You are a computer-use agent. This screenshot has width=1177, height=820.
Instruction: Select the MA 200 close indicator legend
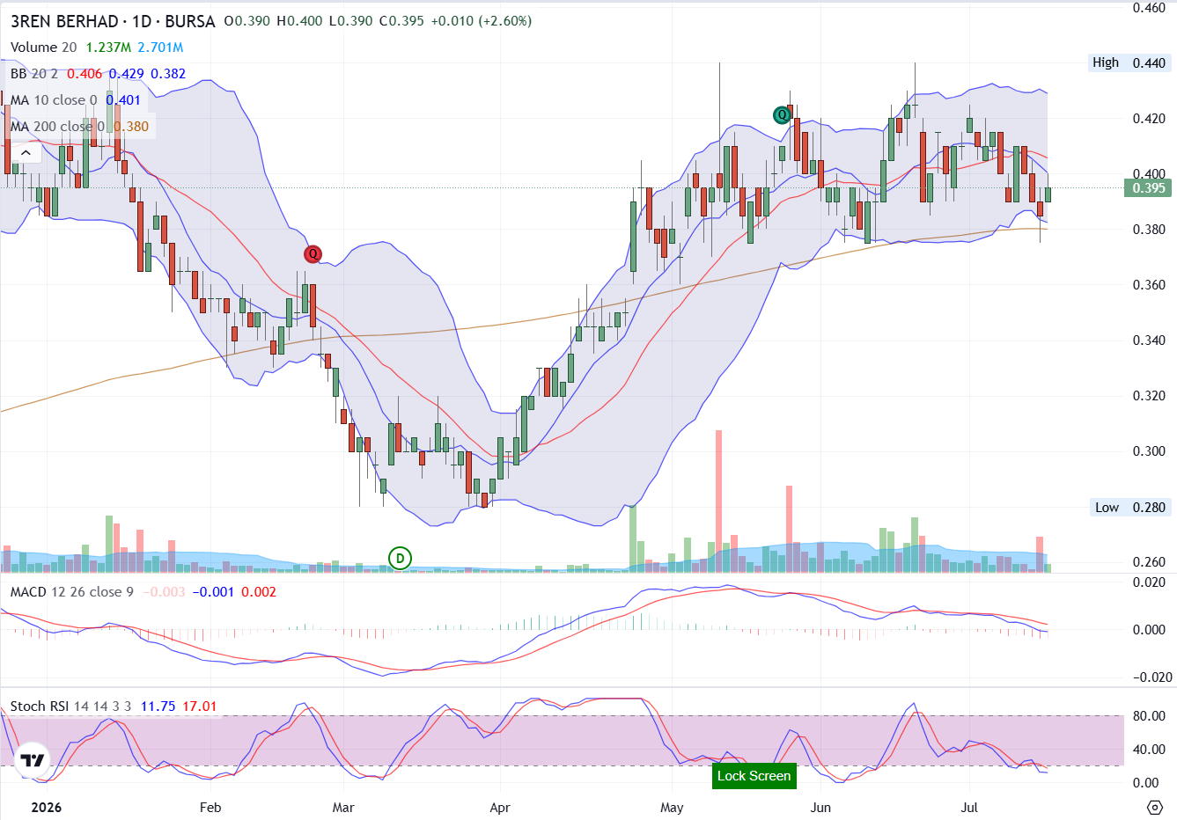tap(57, 127)
